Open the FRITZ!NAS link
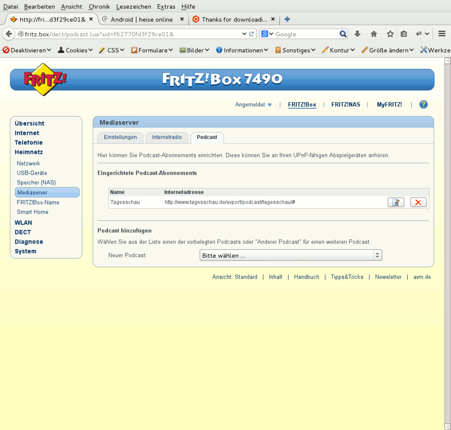This screenshot has width=451, height=430. coord(346,105)
